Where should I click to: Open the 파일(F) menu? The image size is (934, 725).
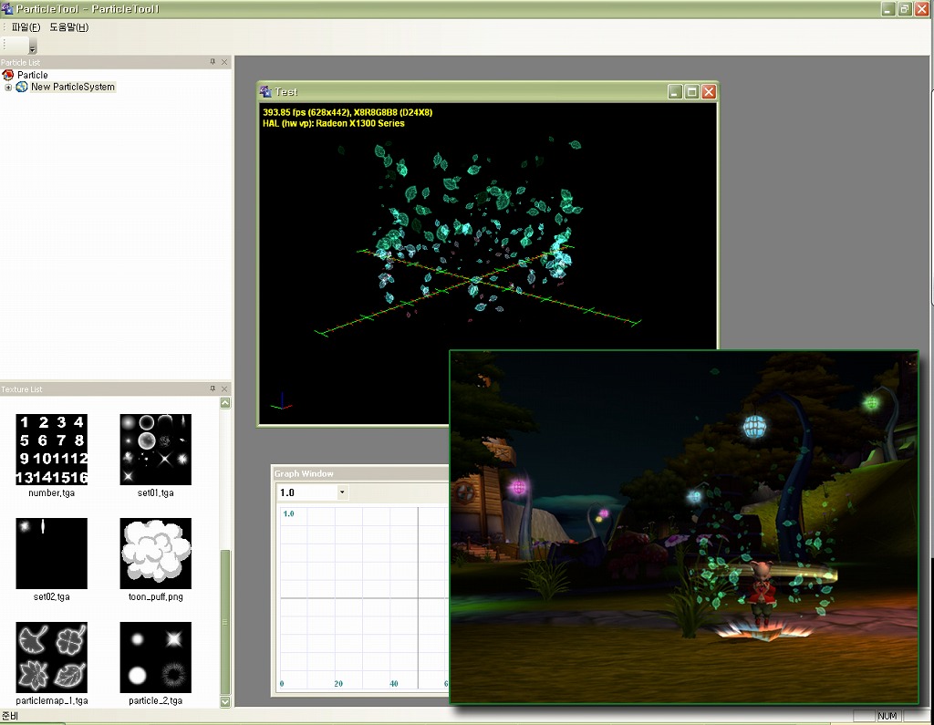click(x=26, y=27)
